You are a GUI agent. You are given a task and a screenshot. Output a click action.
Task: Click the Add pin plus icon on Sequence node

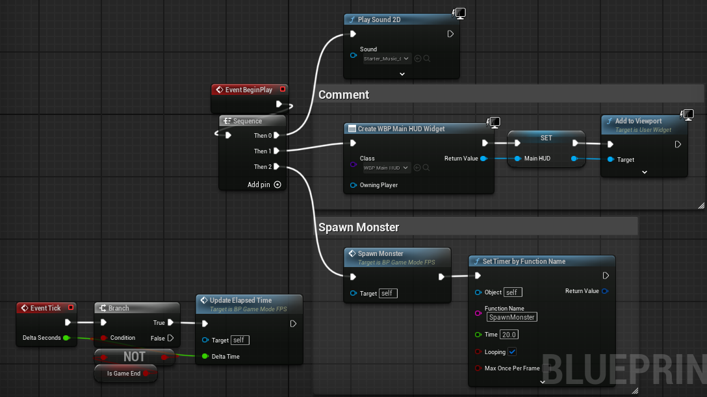(x=277, y=185)
